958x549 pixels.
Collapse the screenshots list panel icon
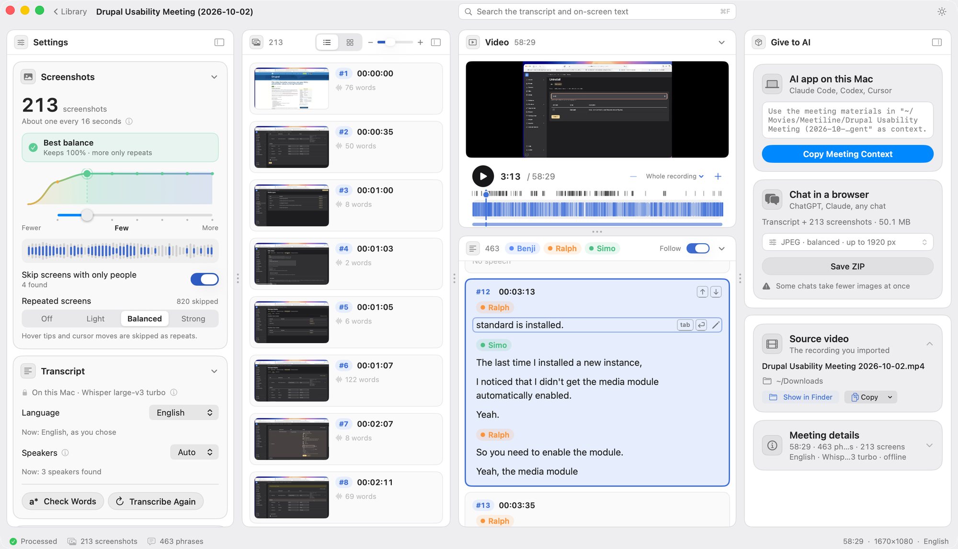pos(436,42)
